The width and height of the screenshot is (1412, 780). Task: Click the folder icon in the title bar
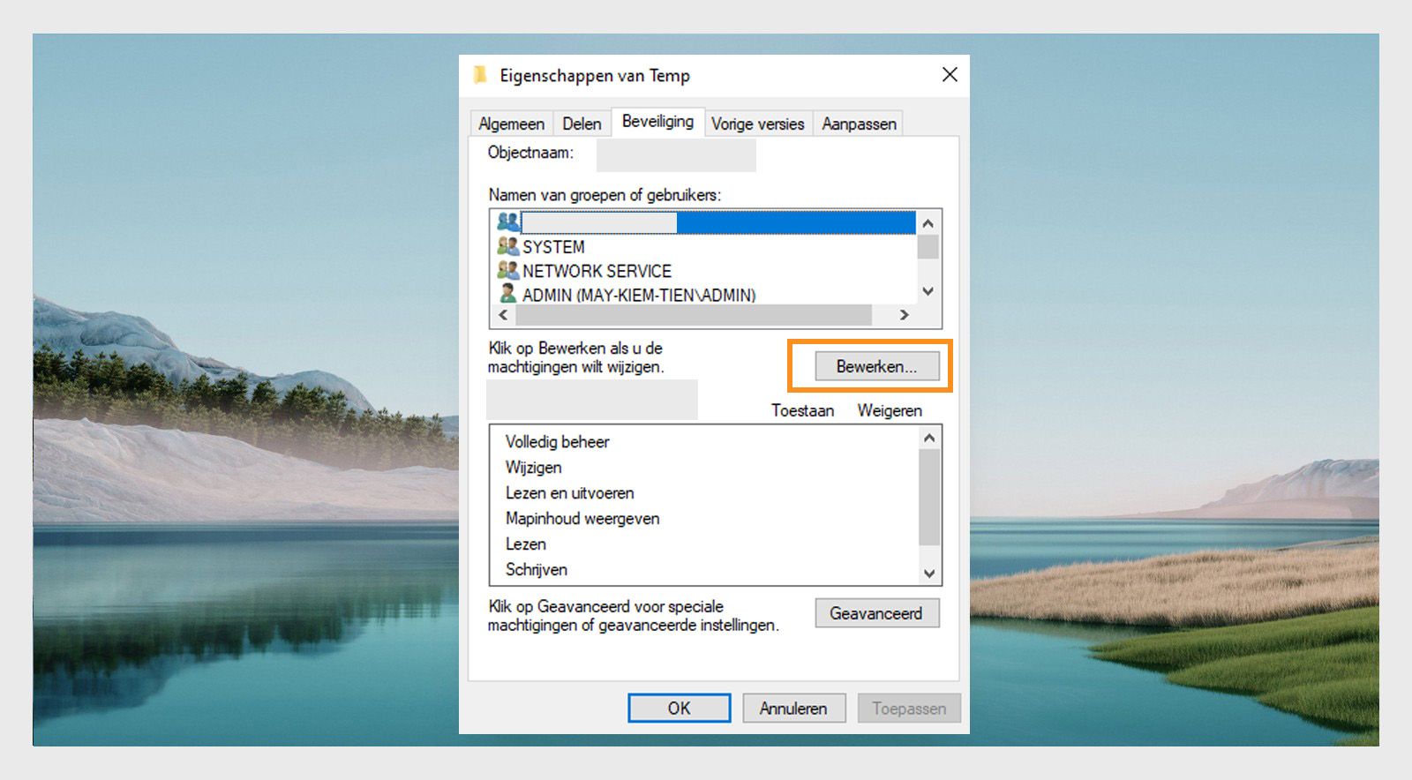pos(480,74)
